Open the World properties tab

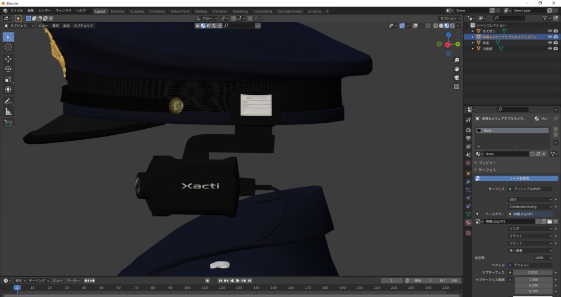pos(468,163)
